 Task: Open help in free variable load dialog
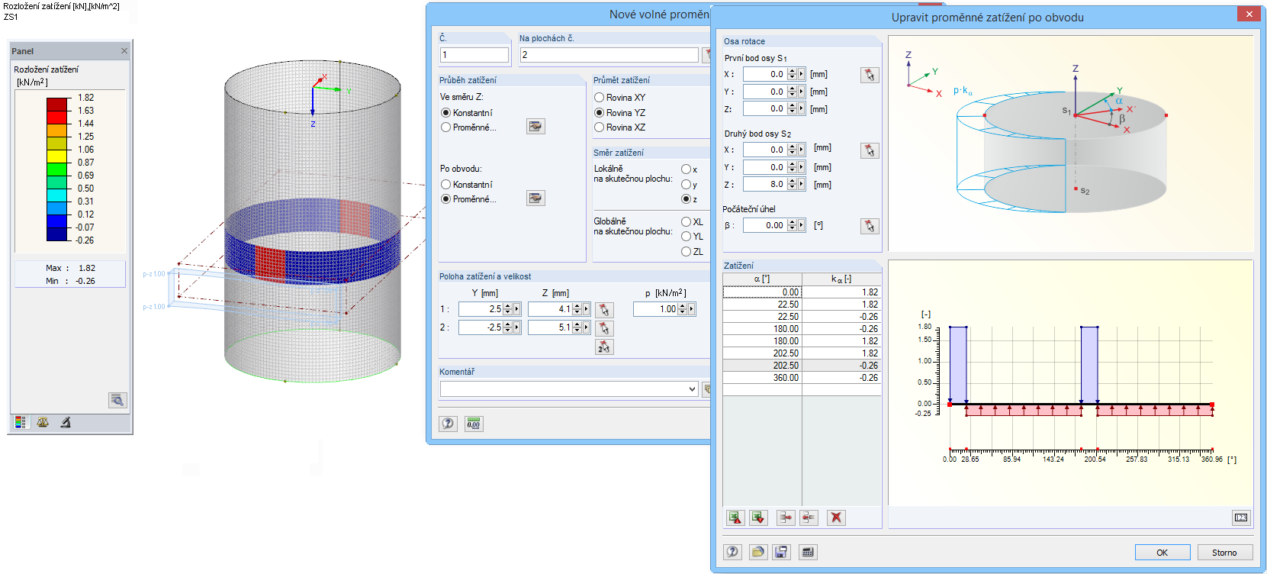(x=448, y=424)
